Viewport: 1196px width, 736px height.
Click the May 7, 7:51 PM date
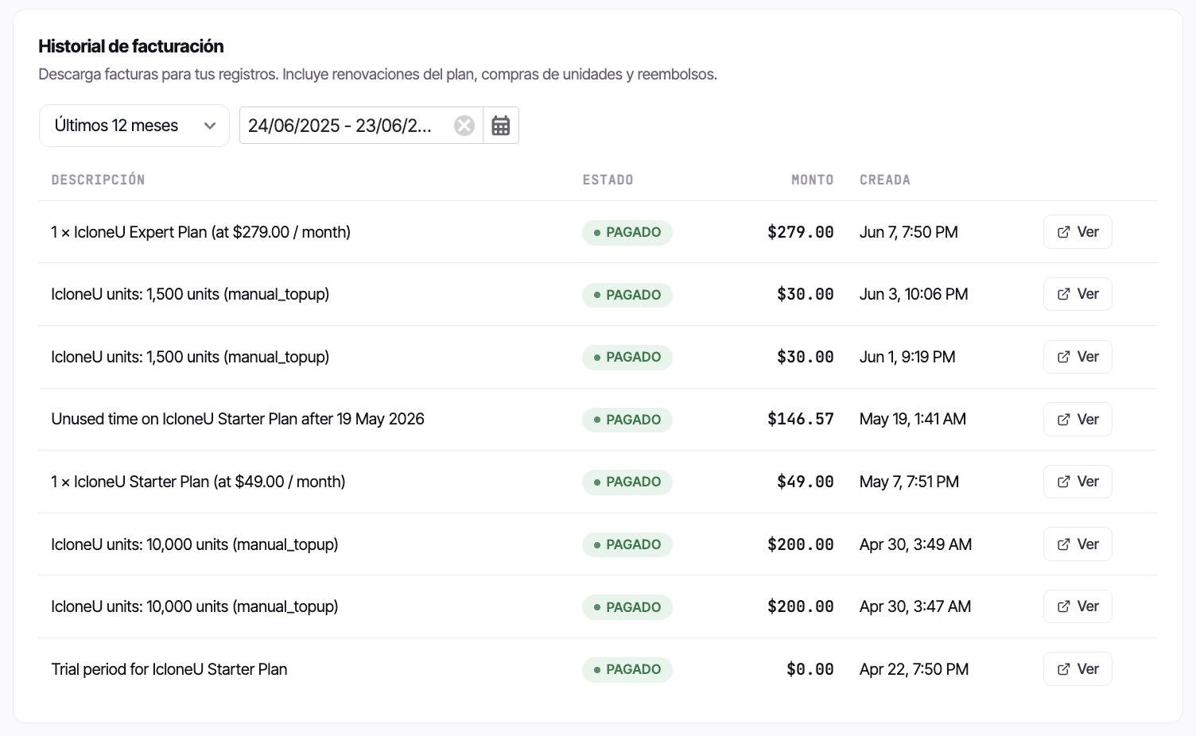[909, 482]
